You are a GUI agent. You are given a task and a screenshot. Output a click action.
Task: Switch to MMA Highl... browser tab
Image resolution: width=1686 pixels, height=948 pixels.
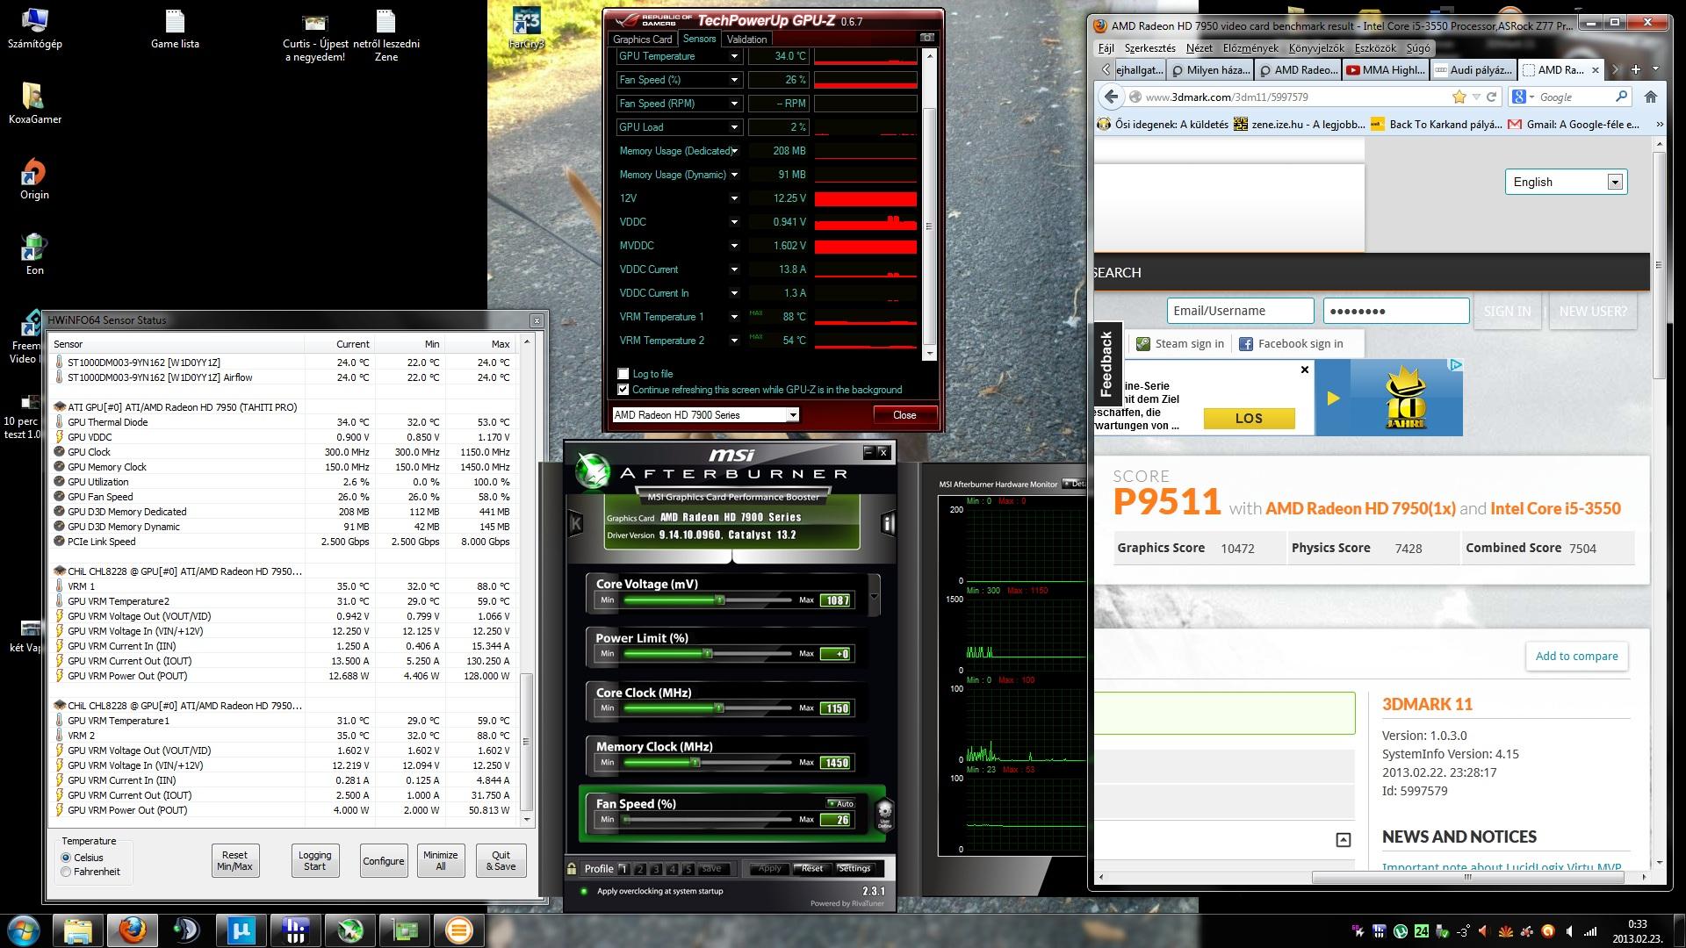(1386, 69)
